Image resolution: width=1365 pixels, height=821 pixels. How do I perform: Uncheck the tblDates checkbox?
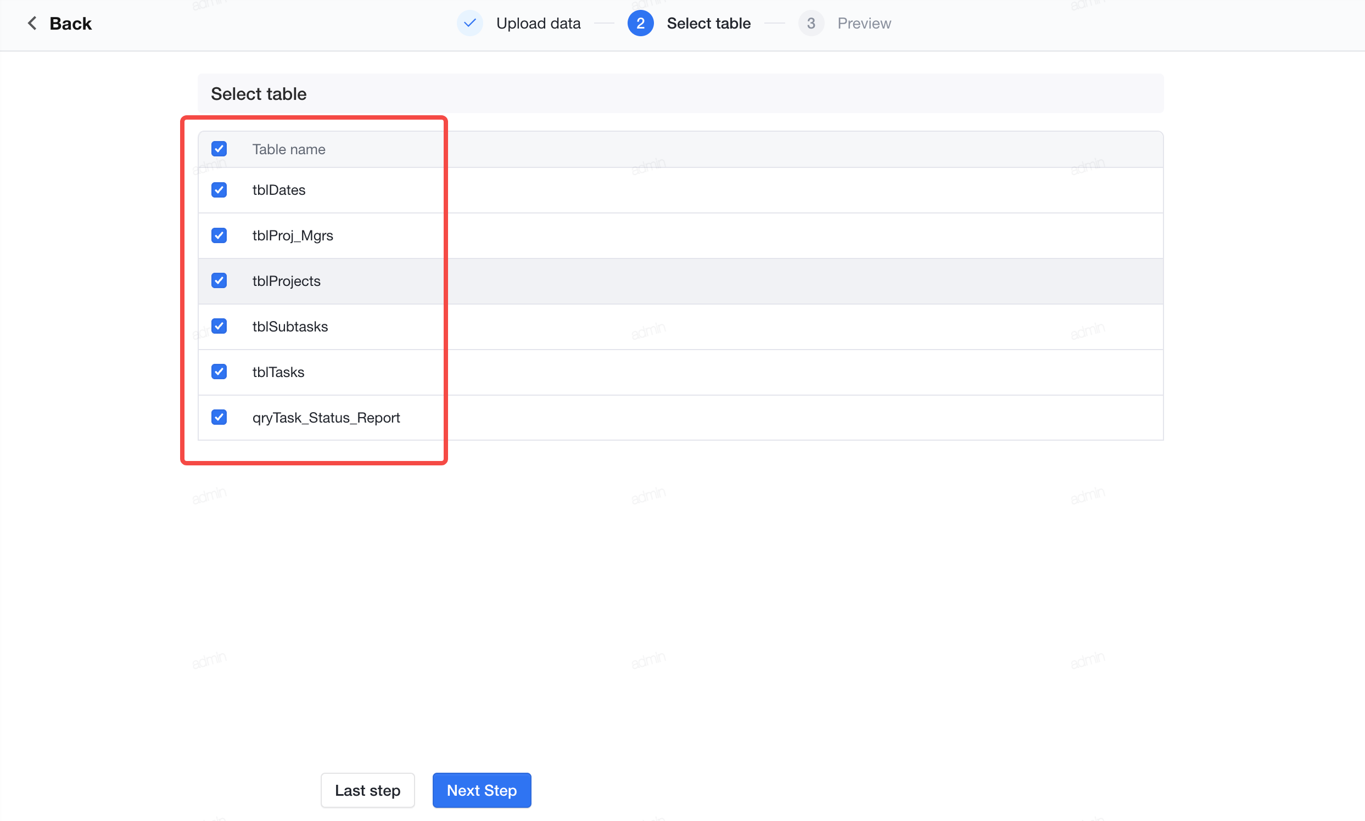tap(219, 190)
